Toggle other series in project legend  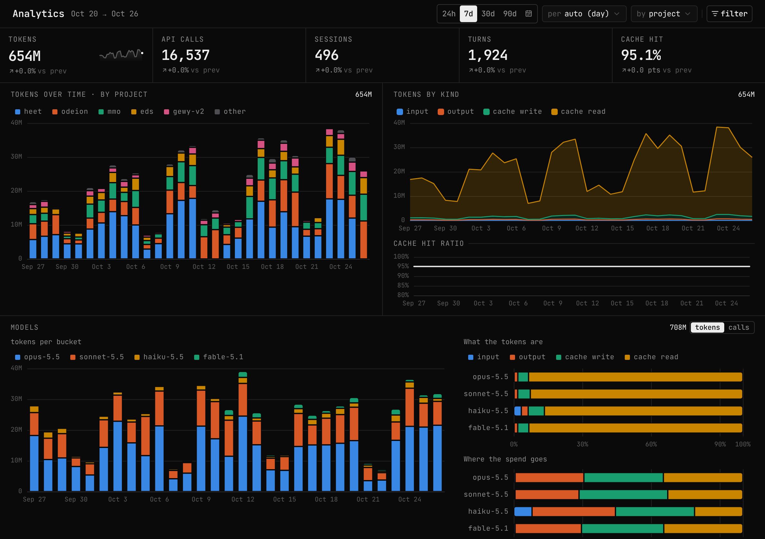click(x=230, y=112)
